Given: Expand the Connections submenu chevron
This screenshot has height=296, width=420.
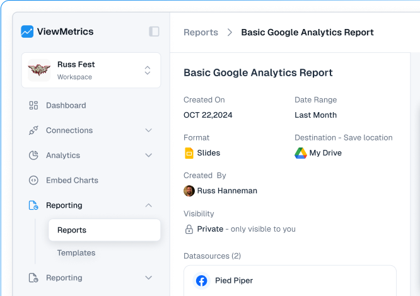Looking at the screenshot, I should point(149,130).
